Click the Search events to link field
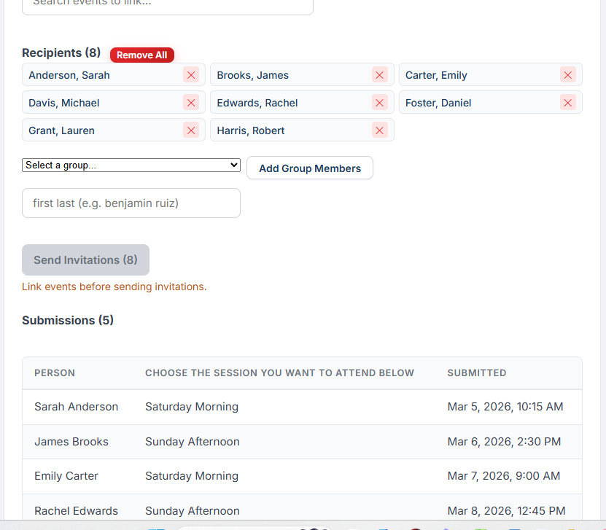Image resolution: width=606 pixels, height=530 pixels. tap(168, 4)
